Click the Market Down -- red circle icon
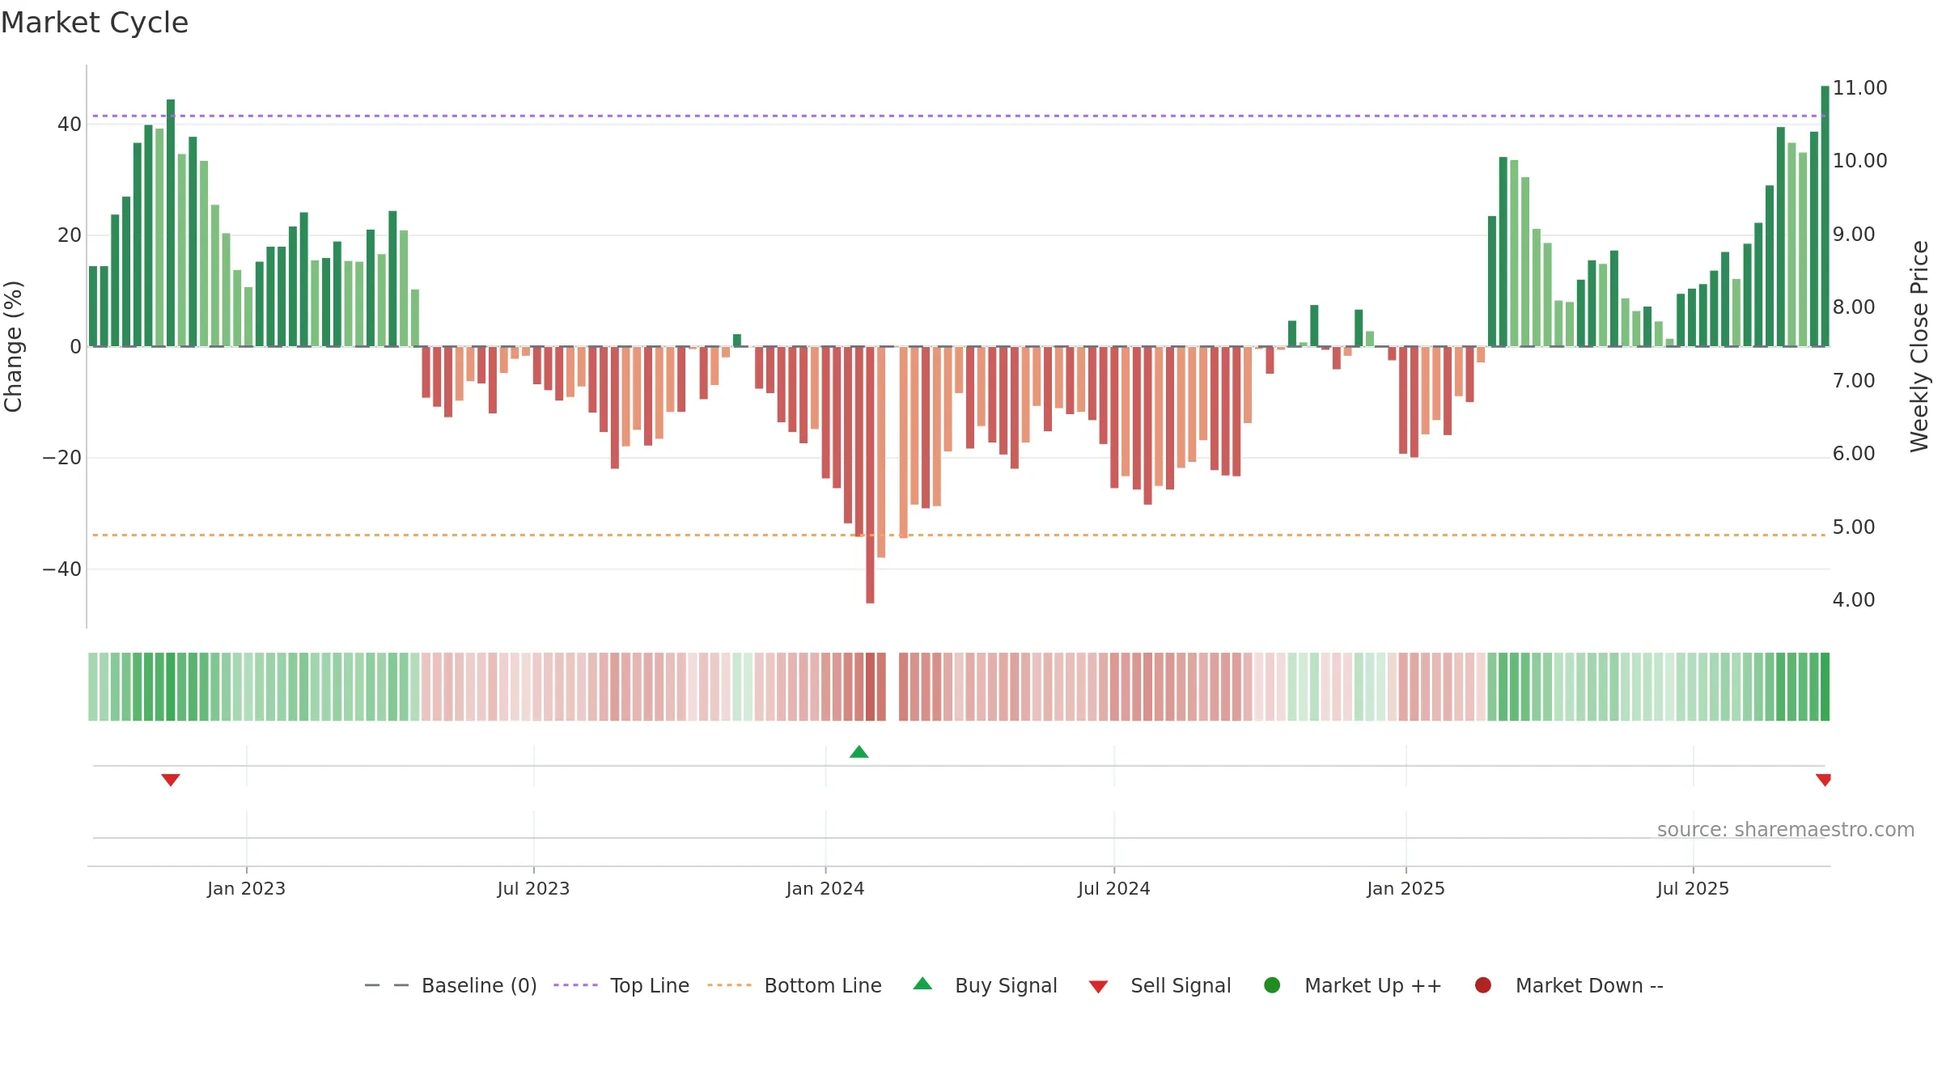1942x1092 pixels. pos(1483,985)
